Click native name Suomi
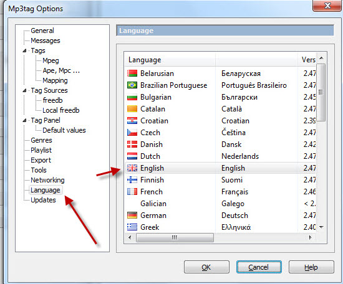343x284 pixels. 232,180
